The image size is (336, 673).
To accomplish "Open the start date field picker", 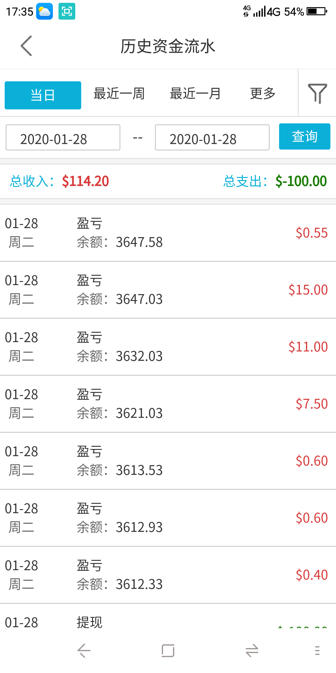I will 63,137.
